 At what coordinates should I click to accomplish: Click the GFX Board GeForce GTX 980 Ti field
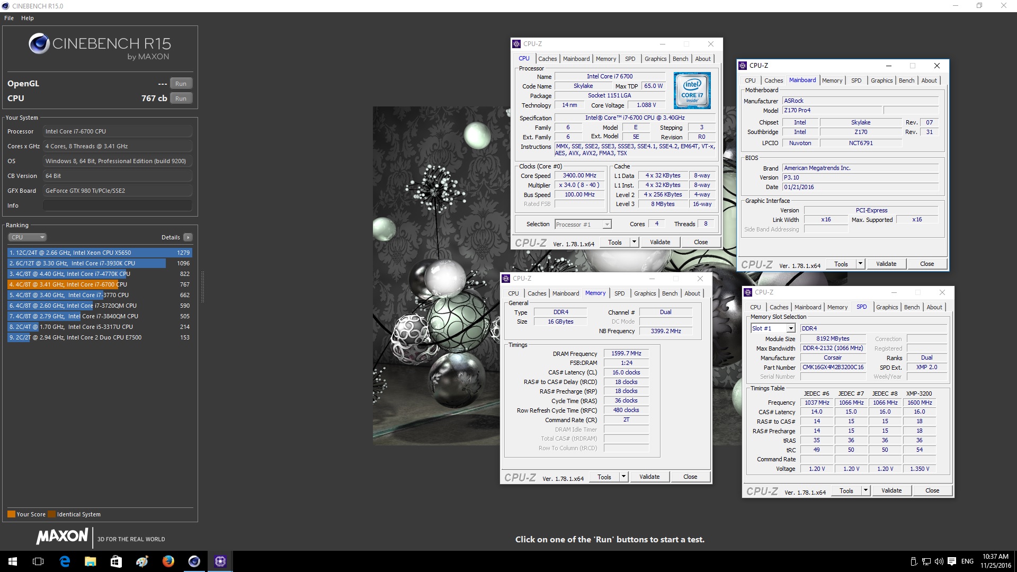(x=118, y=191)
